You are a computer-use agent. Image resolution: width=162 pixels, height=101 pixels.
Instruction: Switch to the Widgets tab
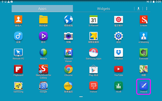(x=104, y=9)
